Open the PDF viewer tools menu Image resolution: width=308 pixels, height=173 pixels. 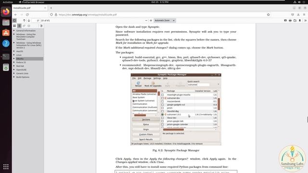tap(305, 20)
